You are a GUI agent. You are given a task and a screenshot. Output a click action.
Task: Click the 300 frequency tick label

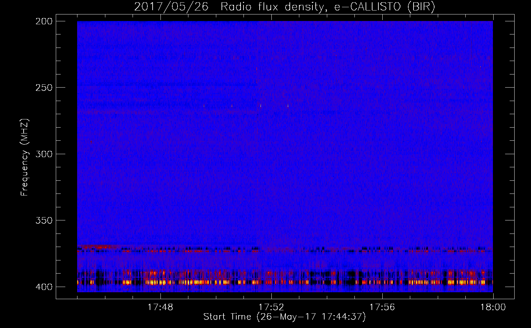coord(44,154)
